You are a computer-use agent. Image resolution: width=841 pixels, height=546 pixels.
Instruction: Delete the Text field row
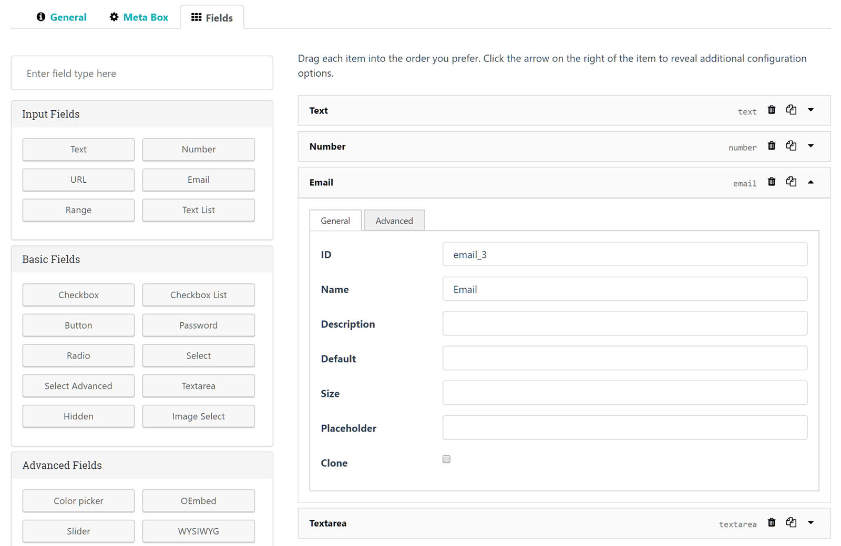pos(771,110)
